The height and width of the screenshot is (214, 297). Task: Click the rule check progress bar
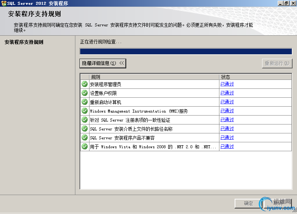tap(186, 52)
